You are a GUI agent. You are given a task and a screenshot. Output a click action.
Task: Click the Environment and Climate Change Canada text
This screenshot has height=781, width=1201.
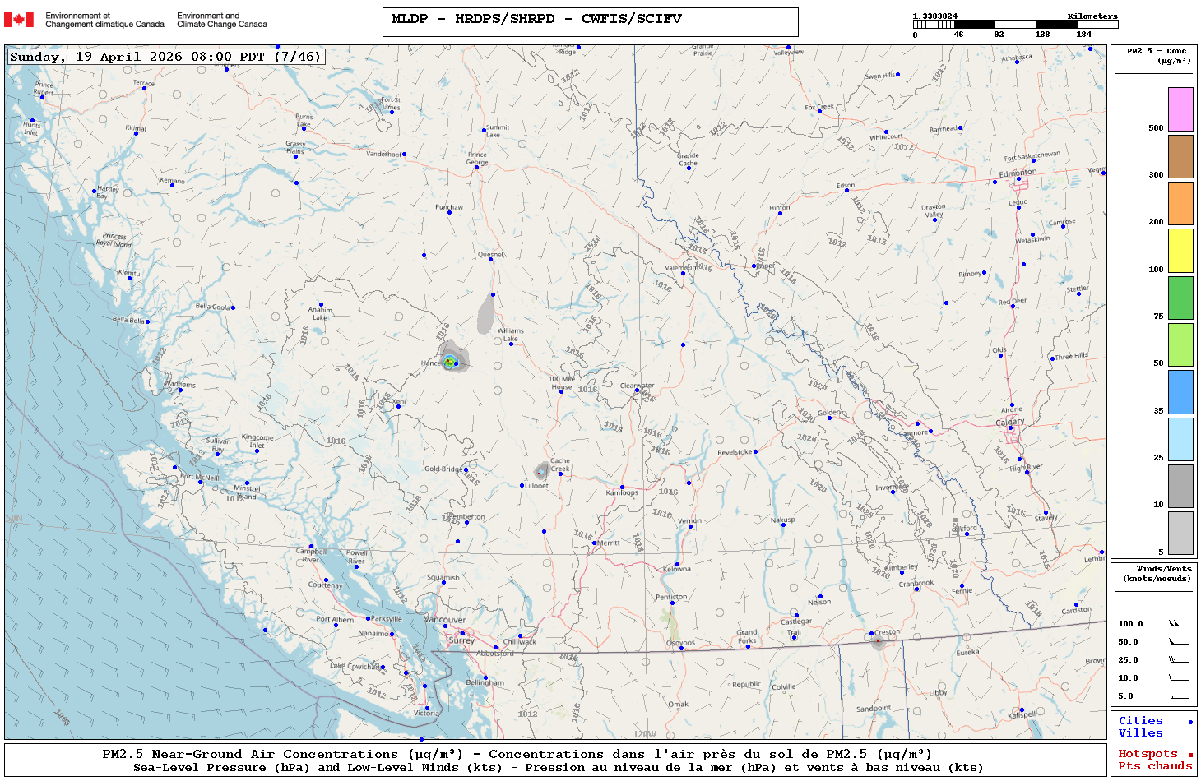(222, 20)
